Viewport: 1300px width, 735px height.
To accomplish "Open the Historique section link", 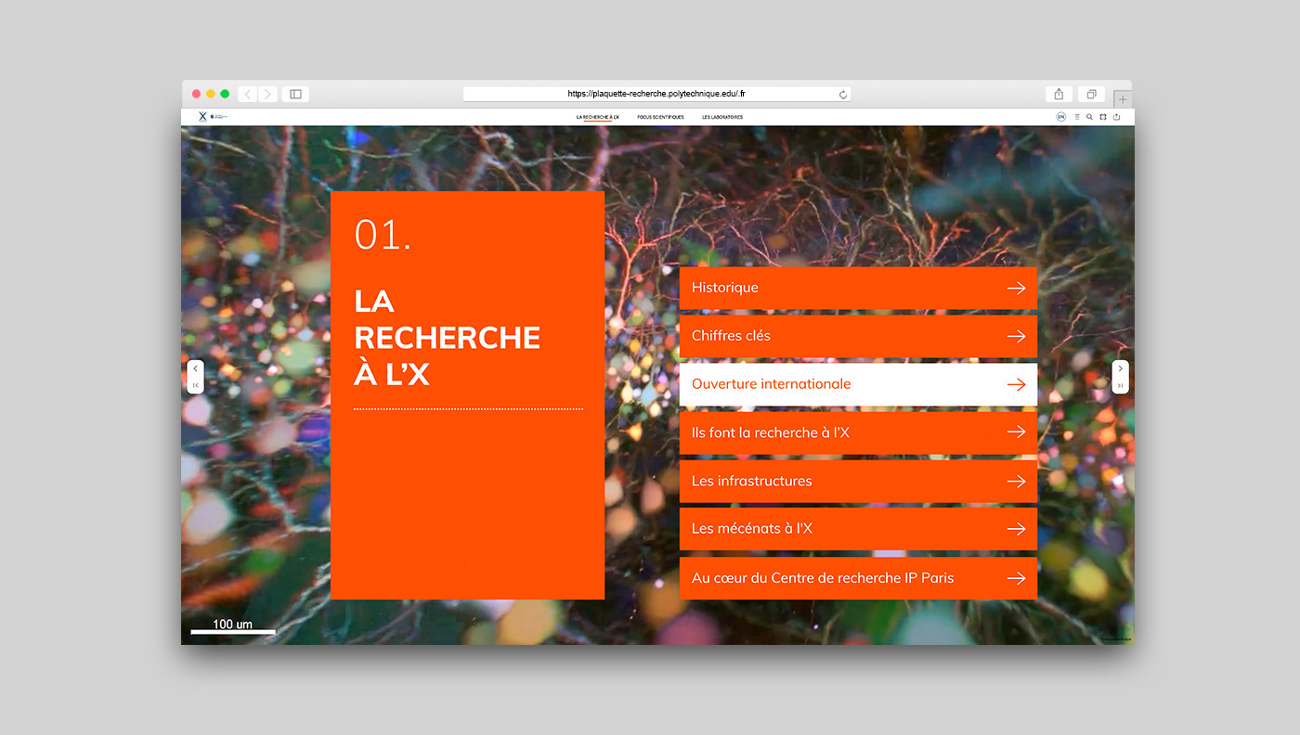I will point(858,288).
